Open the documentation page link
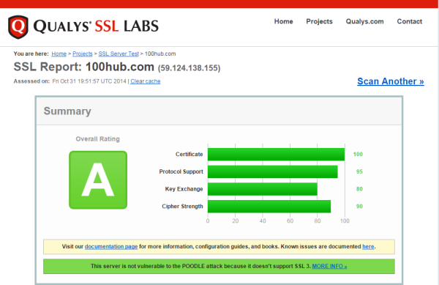Screen dimensions: 439x285 pos(111,247)
